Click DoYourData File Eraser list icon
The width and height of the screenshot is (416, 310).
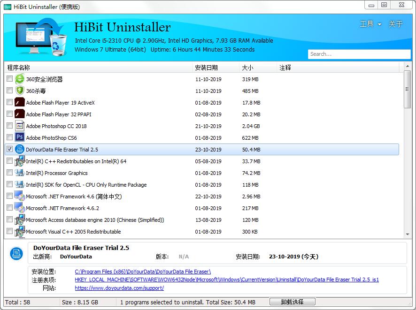(x=20, y=149)
